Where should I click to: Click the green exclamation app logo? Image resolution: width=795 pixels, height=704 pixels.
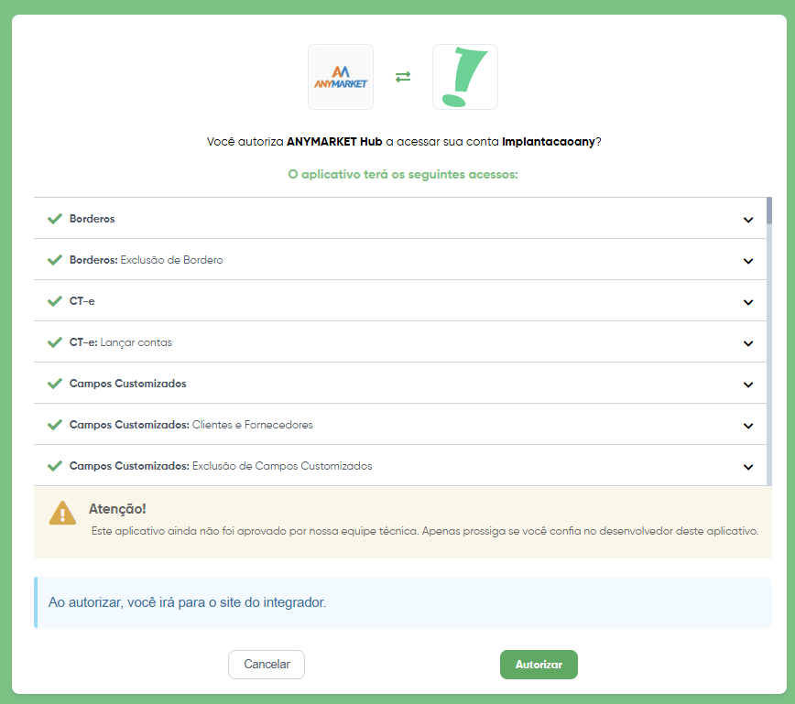click(465, 77)
